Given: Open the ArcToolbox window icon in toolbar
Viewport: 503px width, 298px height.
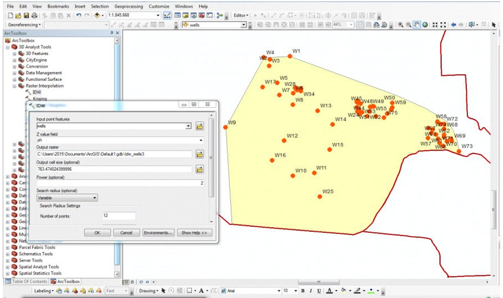Looking at the screenshot, I should 201,15.
